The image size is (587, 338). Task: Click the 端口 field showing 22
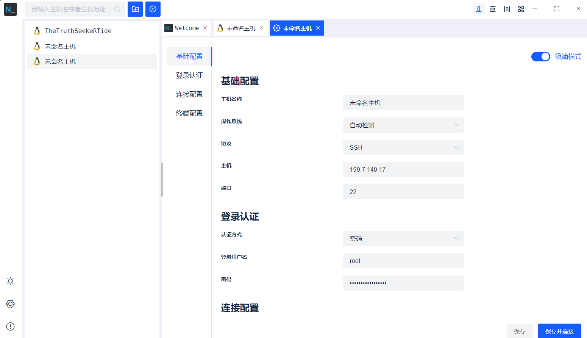(403, 192)
